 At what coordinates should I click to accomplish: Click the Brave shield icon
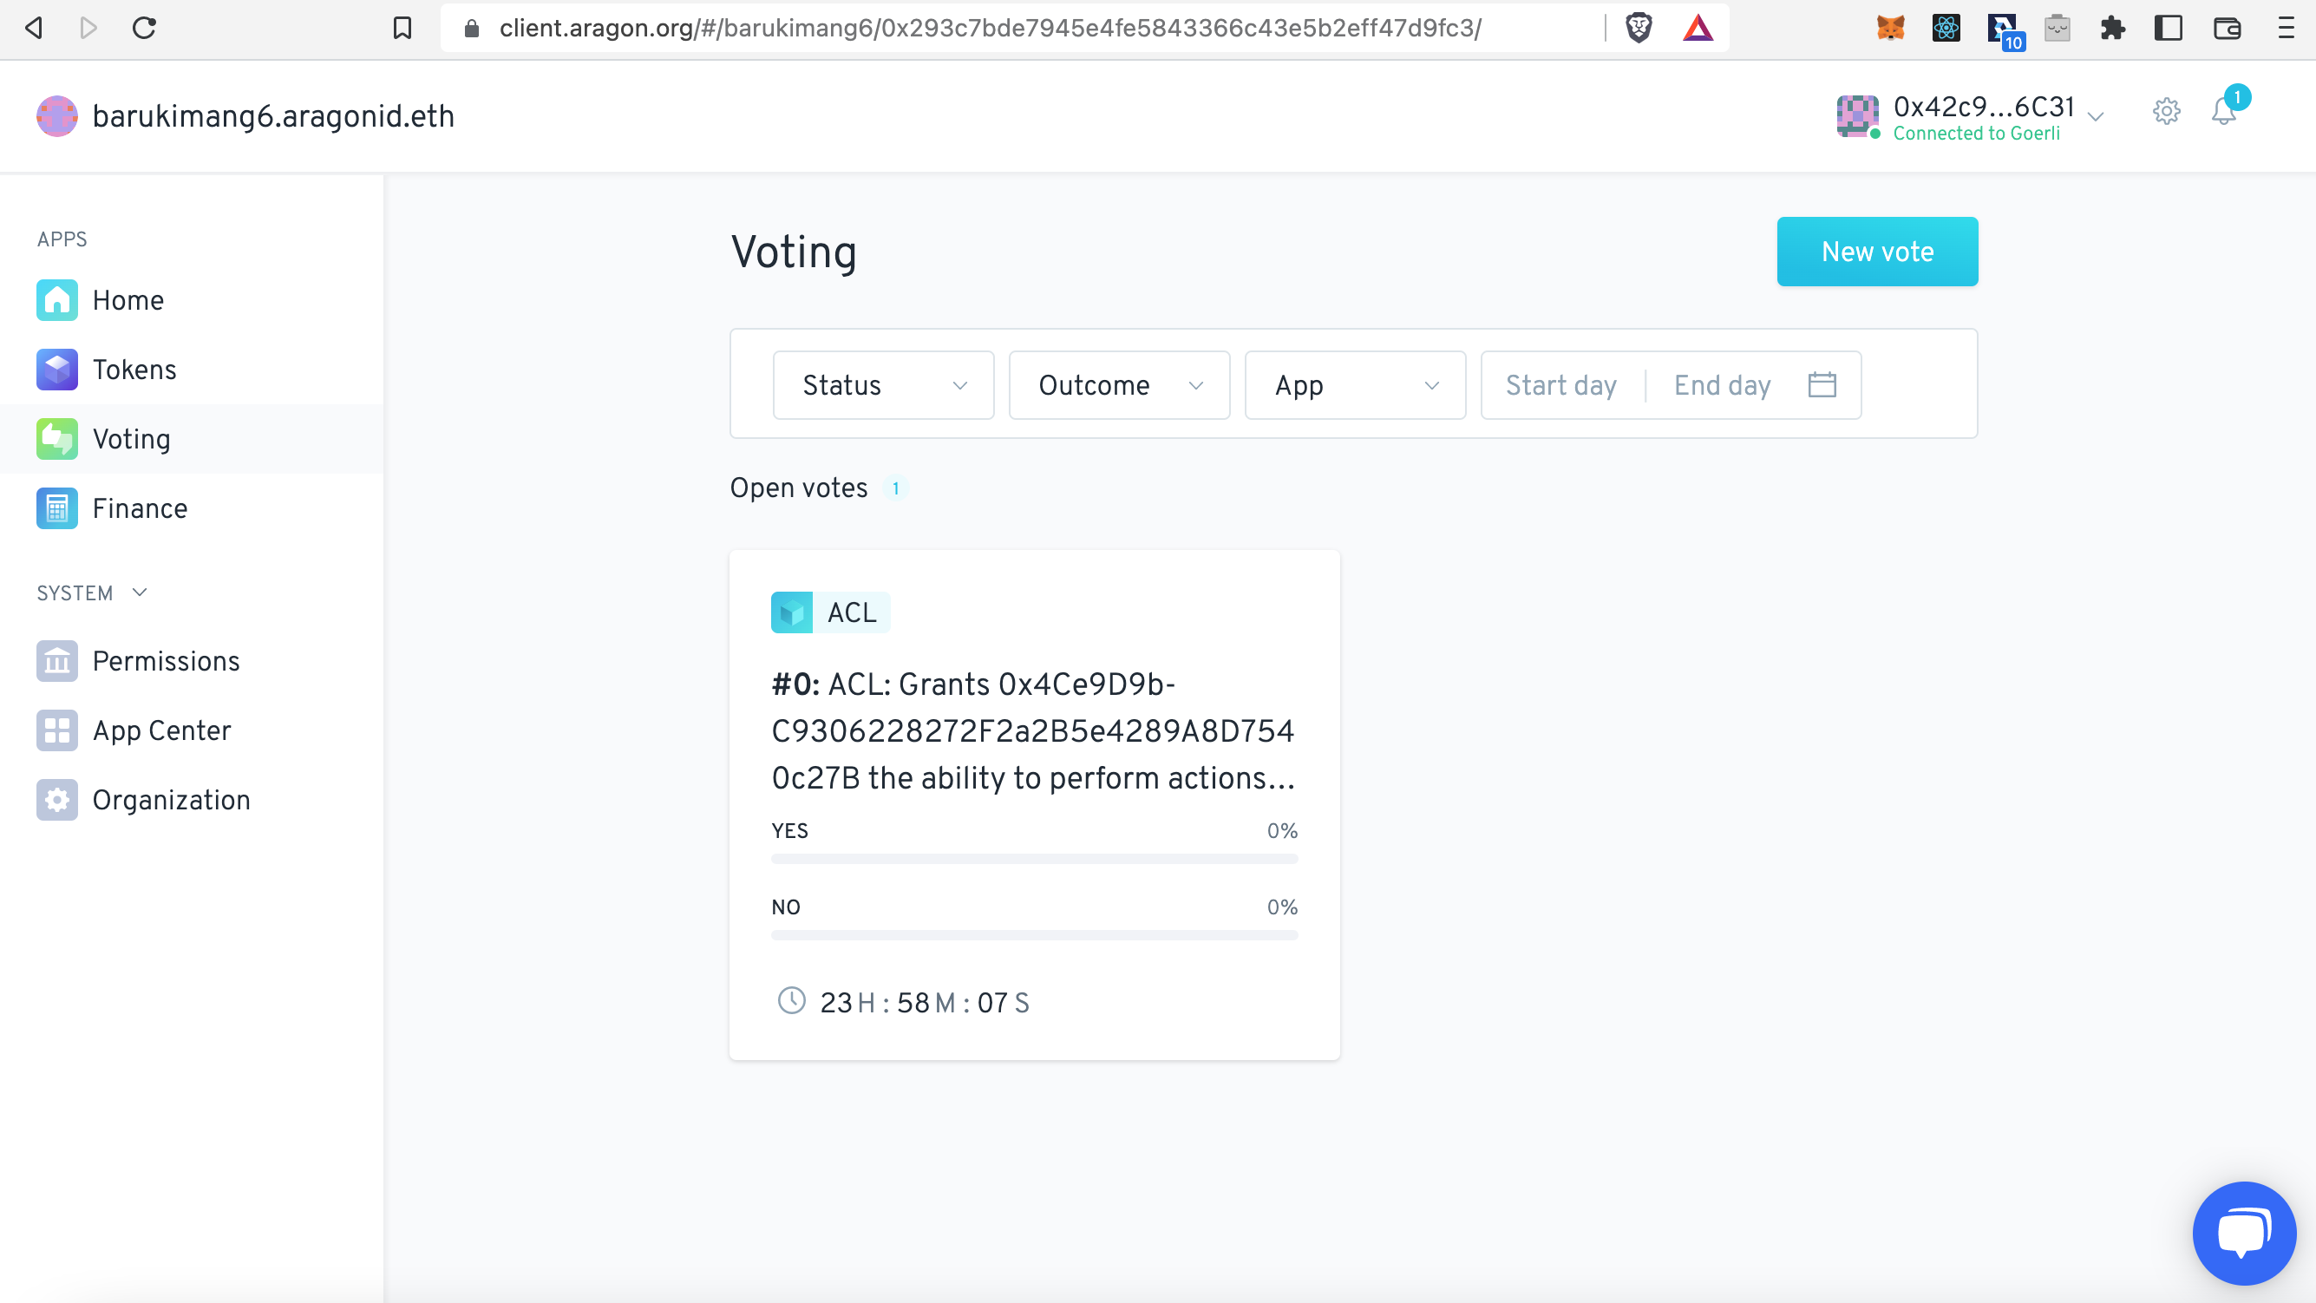(x=1639, y=28)
